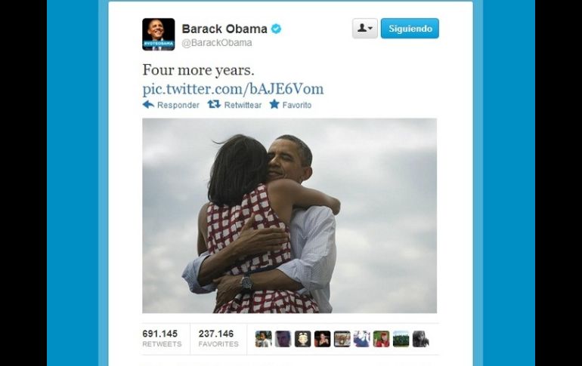Click the green forest landscape retweeter avatar
582x366 pixels.
click(401, 339)
